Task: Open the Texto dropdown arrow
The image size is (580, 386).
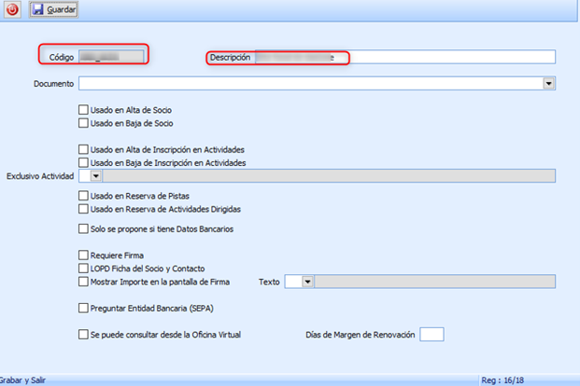Action: pos(308,282)
